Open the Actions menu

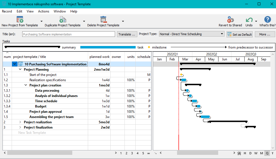(44, 11)
